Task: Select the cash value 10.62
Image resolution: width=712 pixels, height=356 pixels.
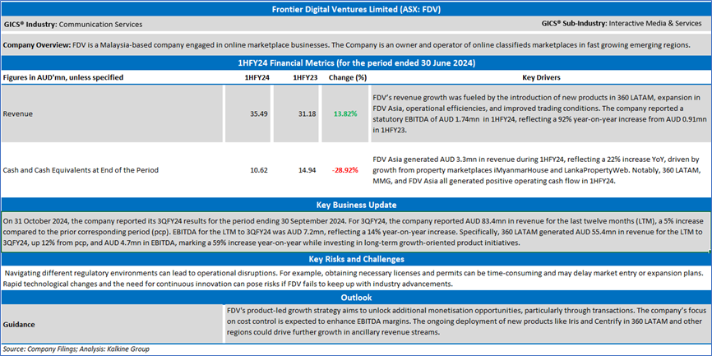Action: [260, 170]
